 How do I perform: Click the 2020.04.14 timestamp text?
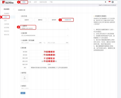(107, 5)
